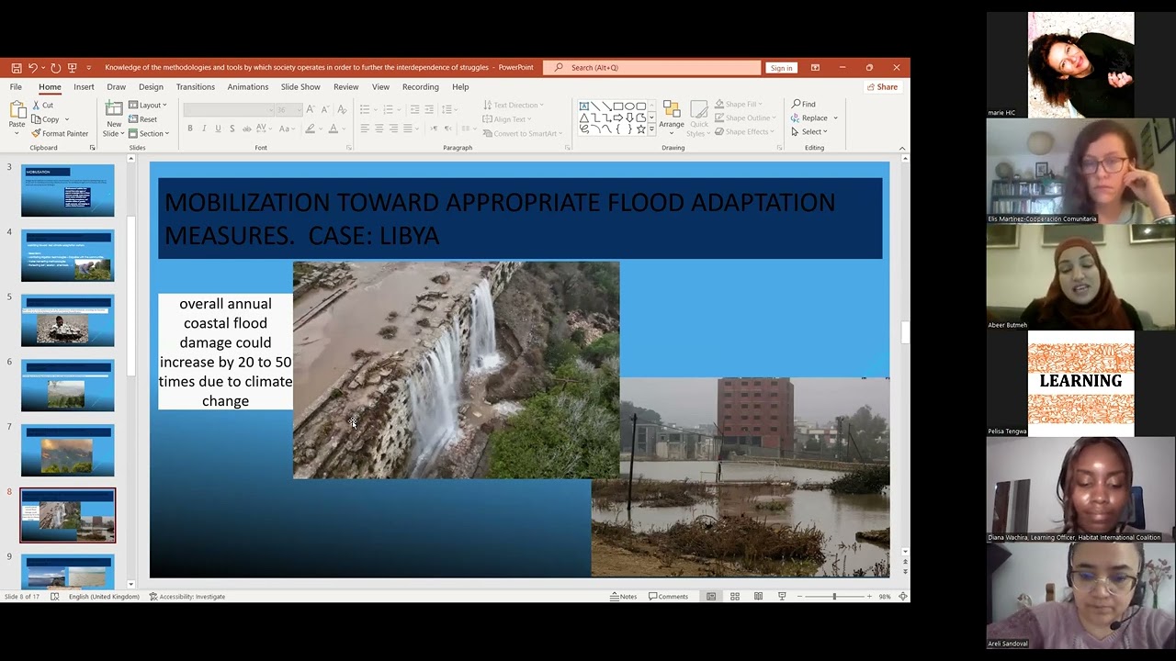Click the zoom slider in status bar
This screenshot has width=1176, height=661.
pos(834,597)
